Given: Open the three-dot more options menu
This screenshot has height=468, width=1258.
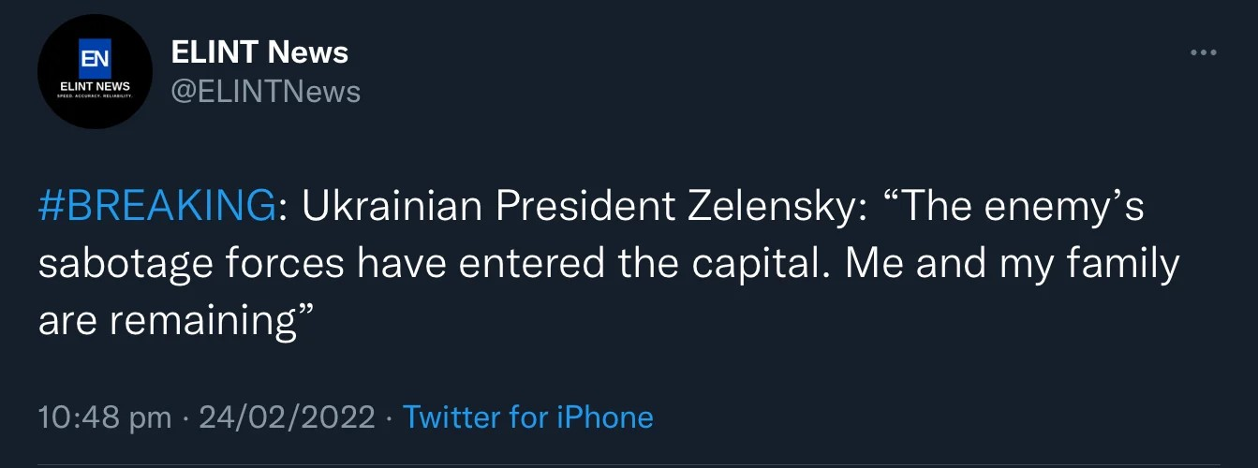Looking at the screenshot, I should pyautogui.click(x=1203, y=53).
